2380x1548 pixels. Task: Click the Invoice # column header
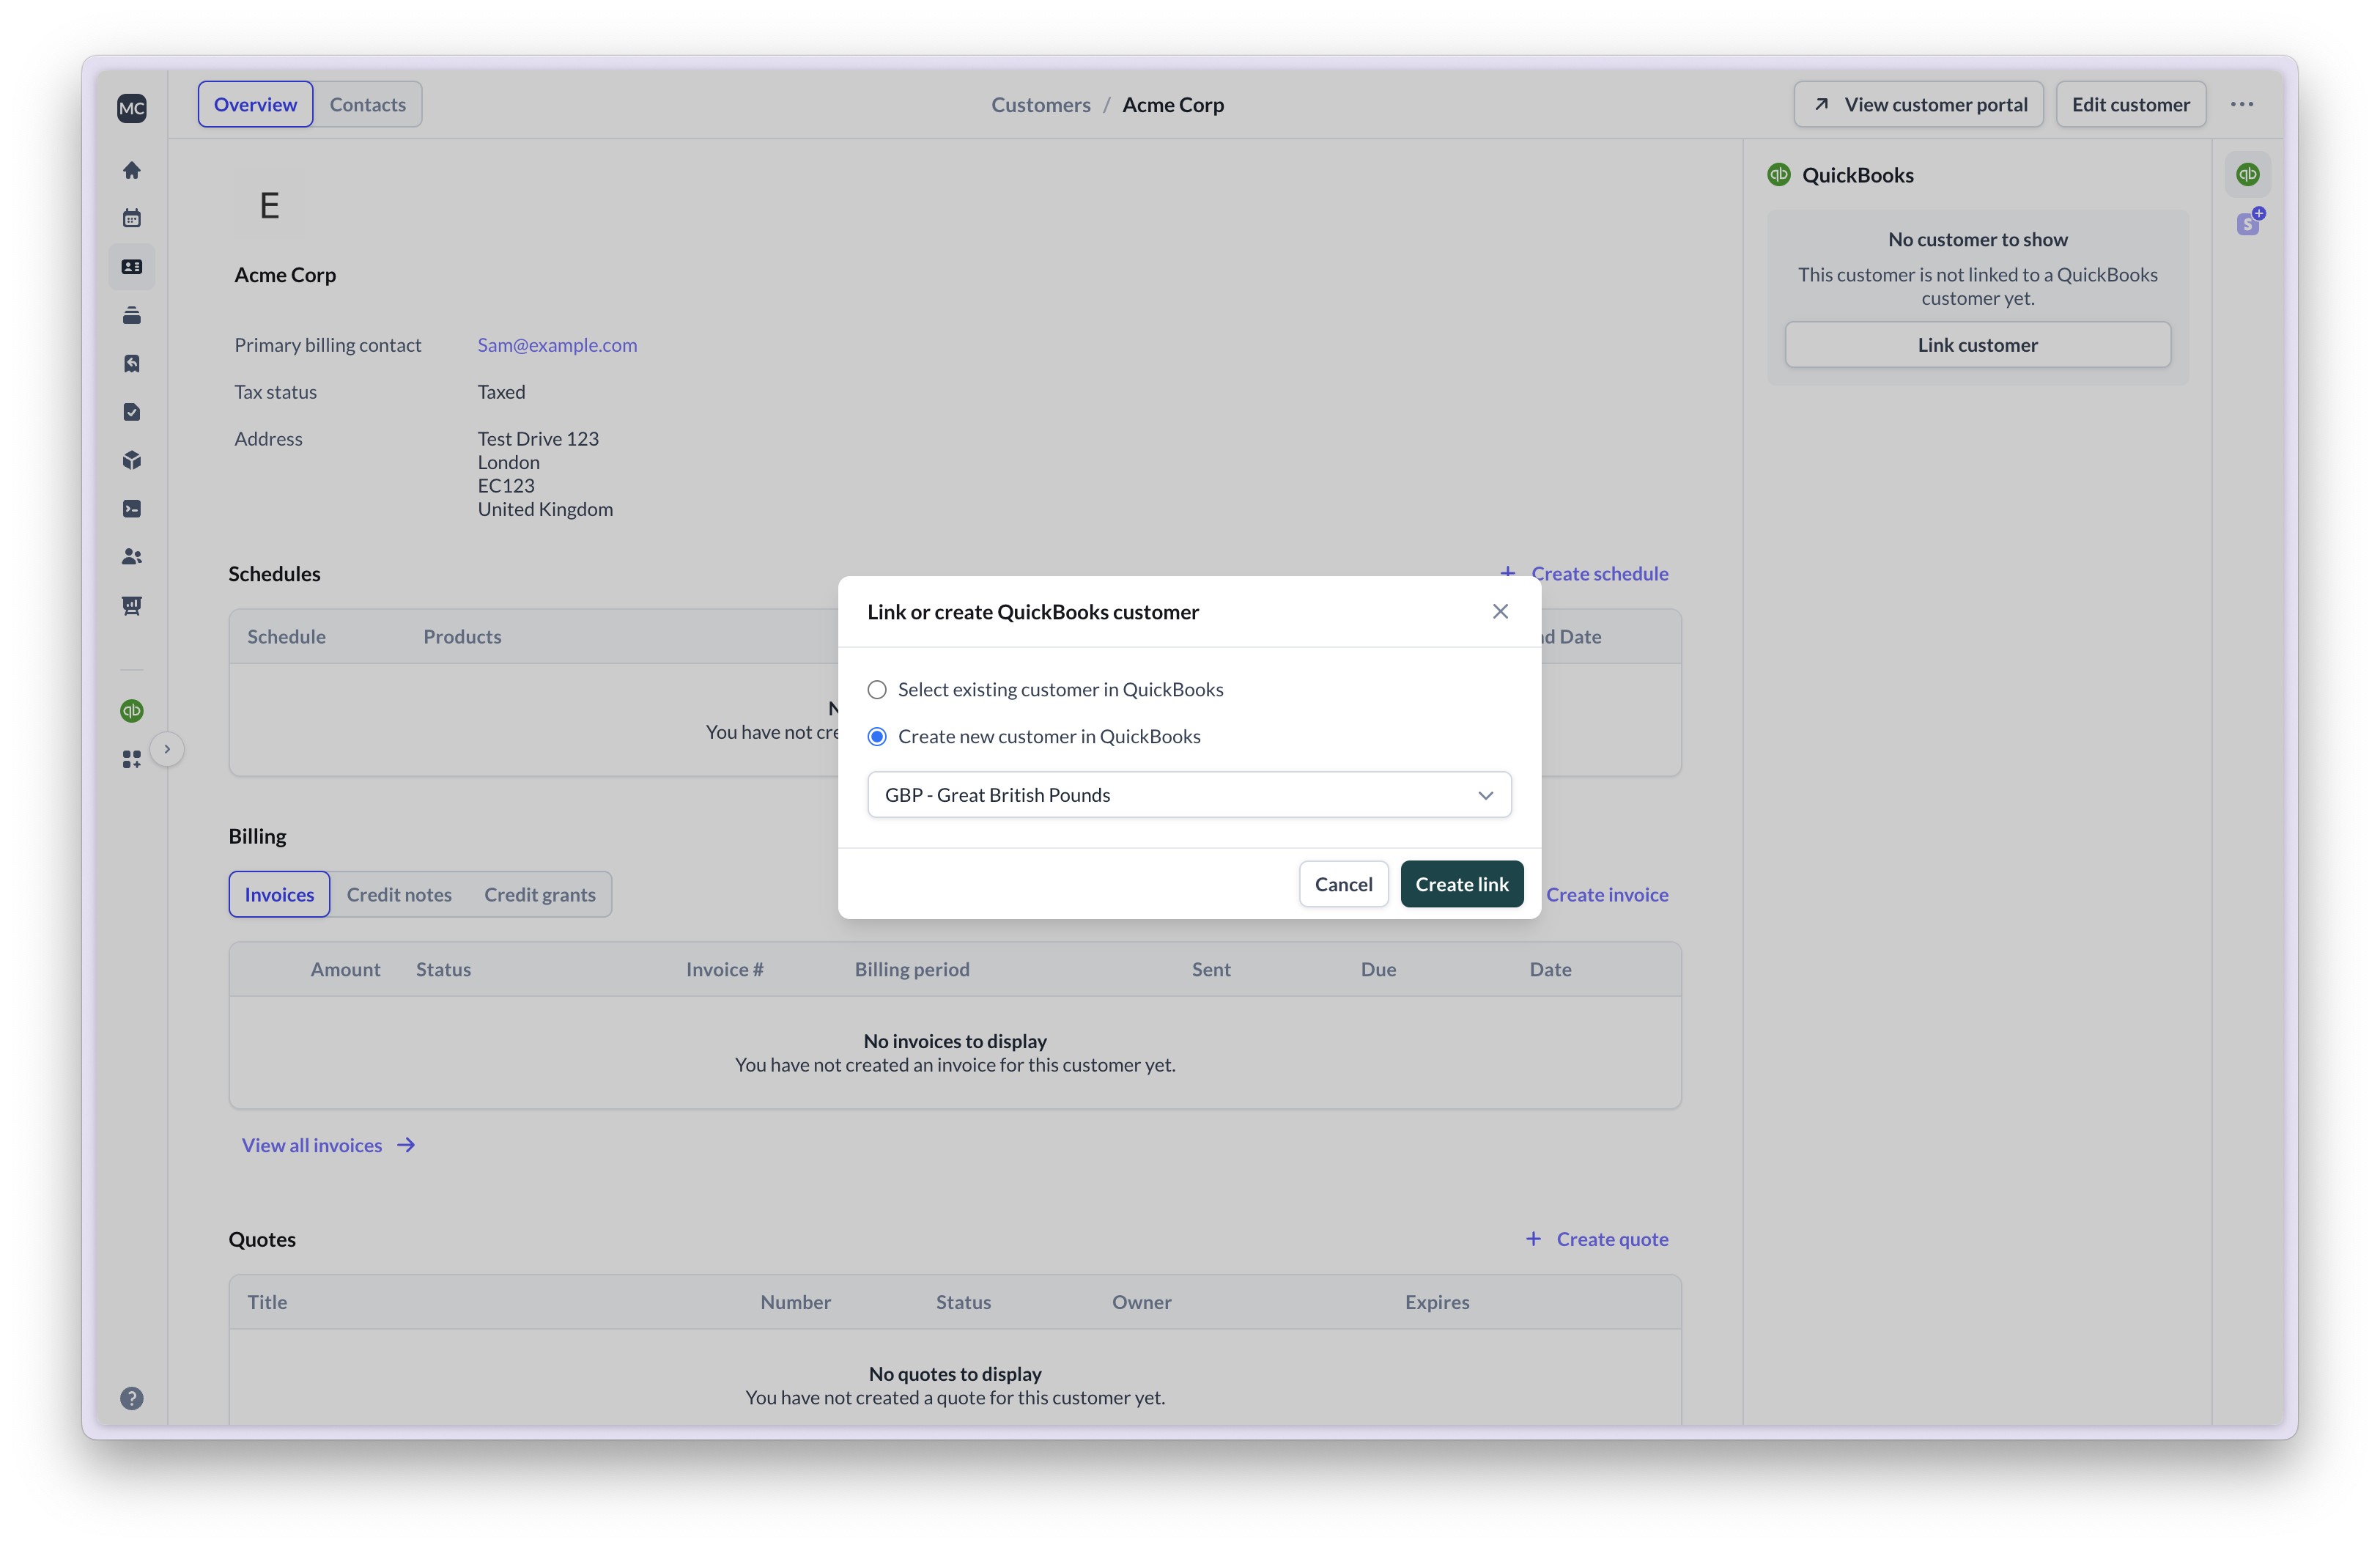click(x=724, y=969)
